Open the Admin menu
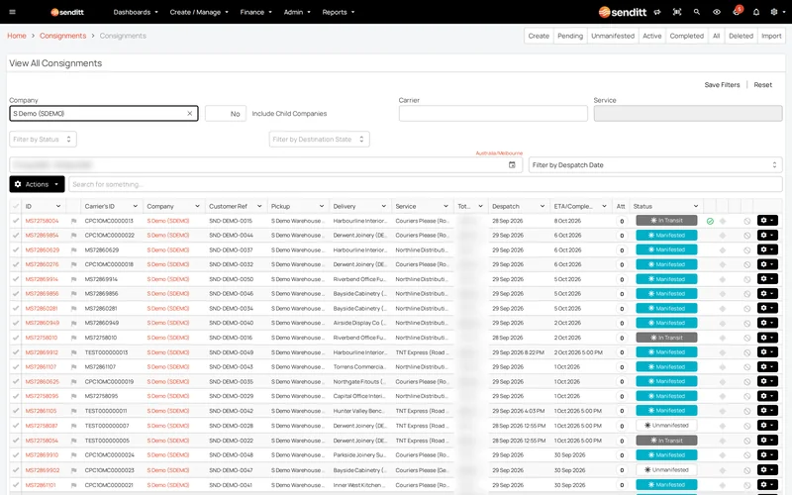The image size is (792, 495). tap(297, 12)
